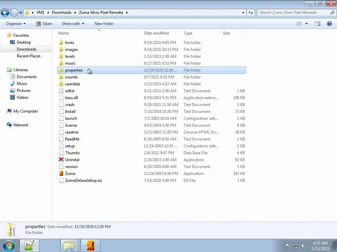The height and width of the screenshot is (252, 337).
Task: Click the Windows Start orb
Action: coord(8,245)
